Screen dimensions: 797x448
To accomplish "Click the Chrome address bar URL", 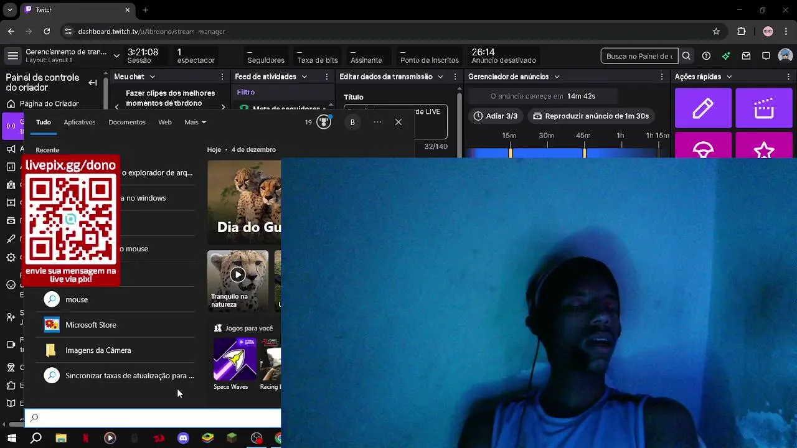I will [x=152, y=31].
